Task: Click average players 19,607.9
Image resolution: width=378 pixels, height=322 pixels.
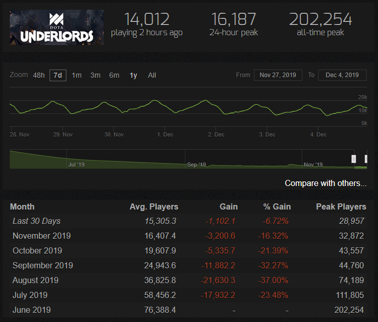Action: 160,250
